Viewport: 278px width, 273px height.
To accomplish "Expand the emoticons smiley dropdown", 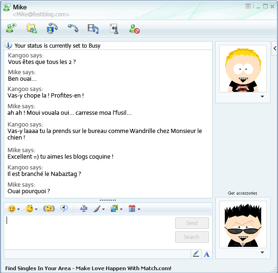I will 18,209.
